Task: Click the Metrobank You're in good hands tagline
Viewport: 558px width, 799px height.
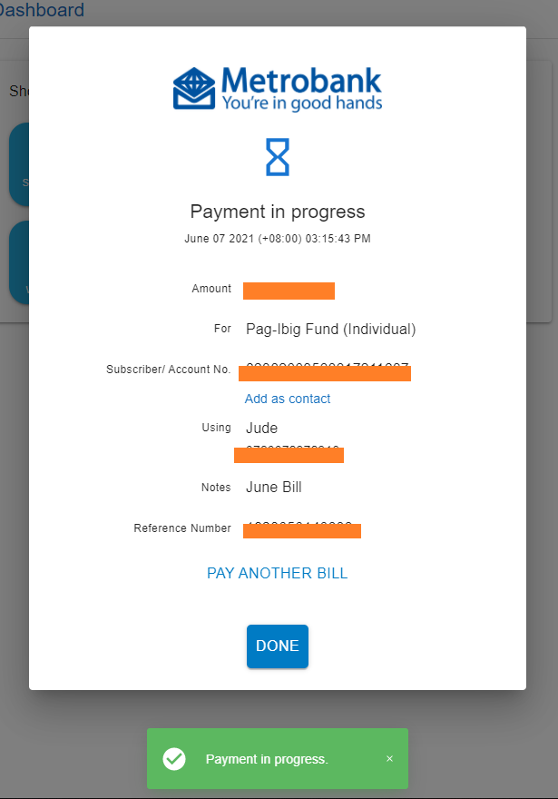Action: 302,103
